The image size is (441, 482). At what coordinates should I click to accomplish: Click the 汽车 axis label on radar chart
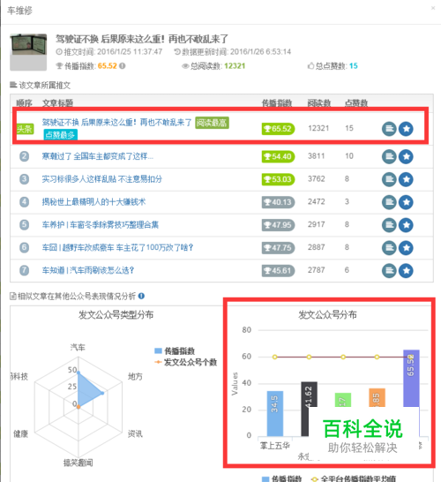(x=78, y=347)
